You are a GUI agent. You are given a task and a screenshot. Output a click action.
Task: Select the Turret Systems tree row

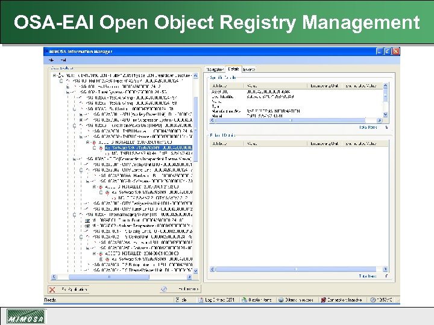(123, 92)
